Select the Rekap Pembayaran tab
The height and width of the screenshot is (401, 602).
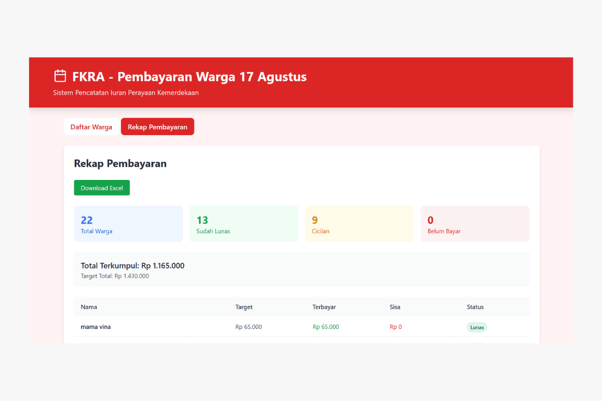[x=158, y=127]
